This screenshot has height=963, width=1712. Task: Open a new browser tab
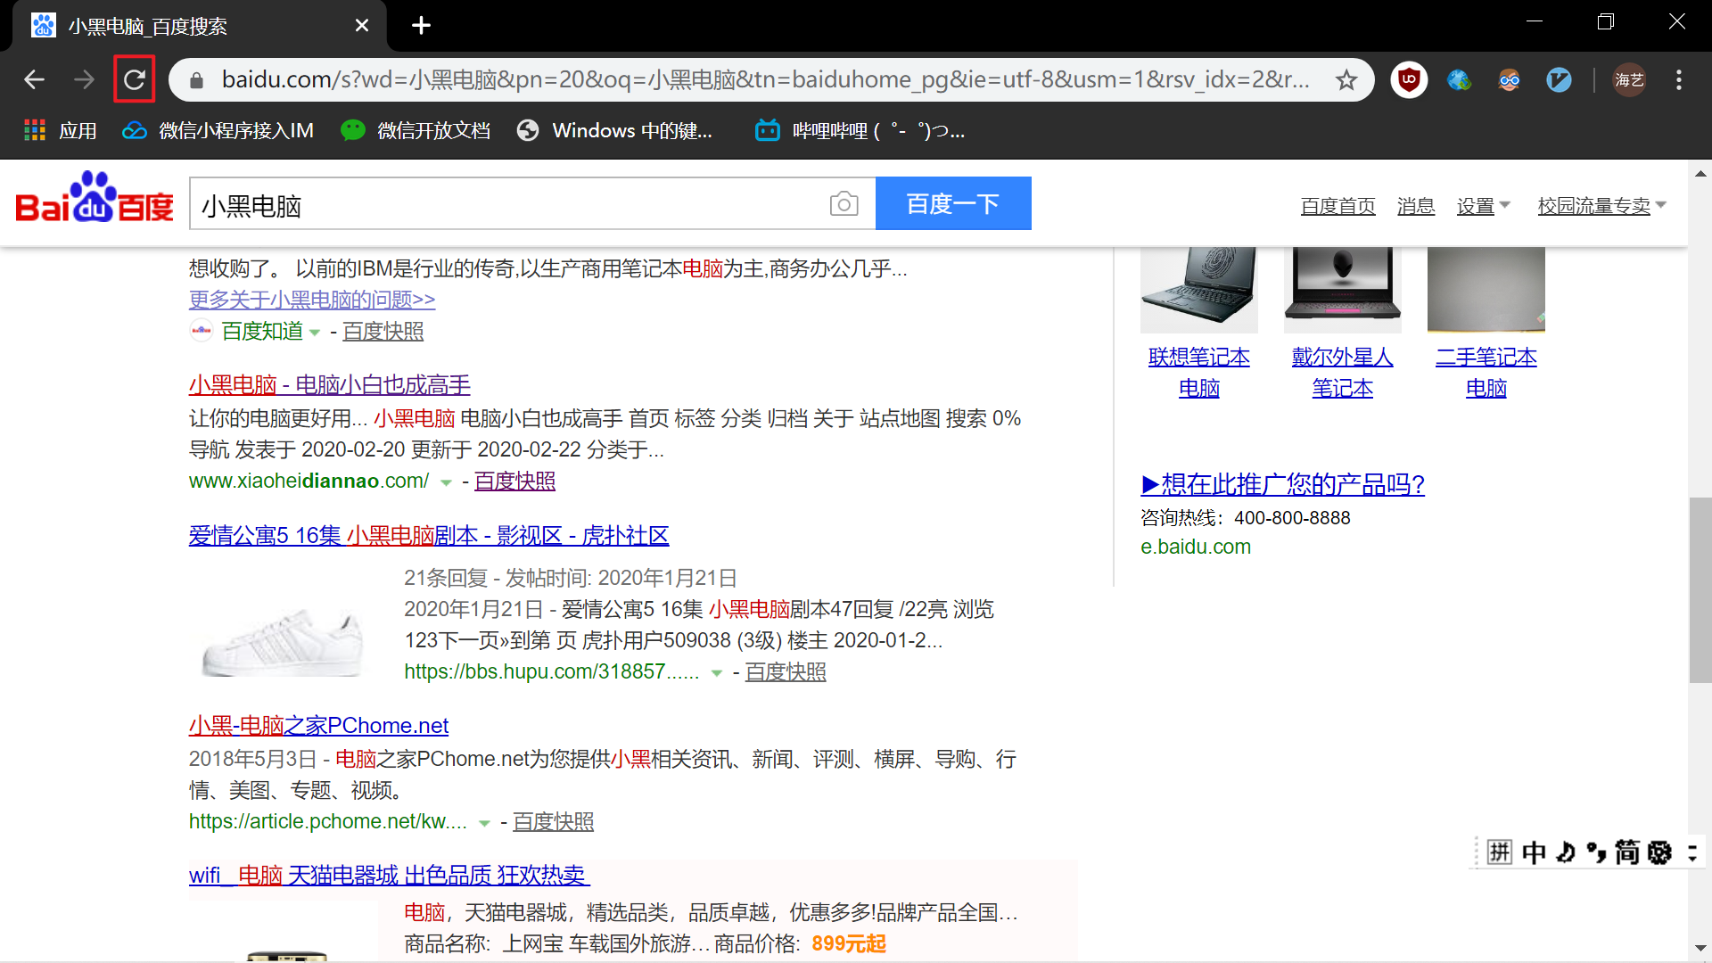(421, 25)
